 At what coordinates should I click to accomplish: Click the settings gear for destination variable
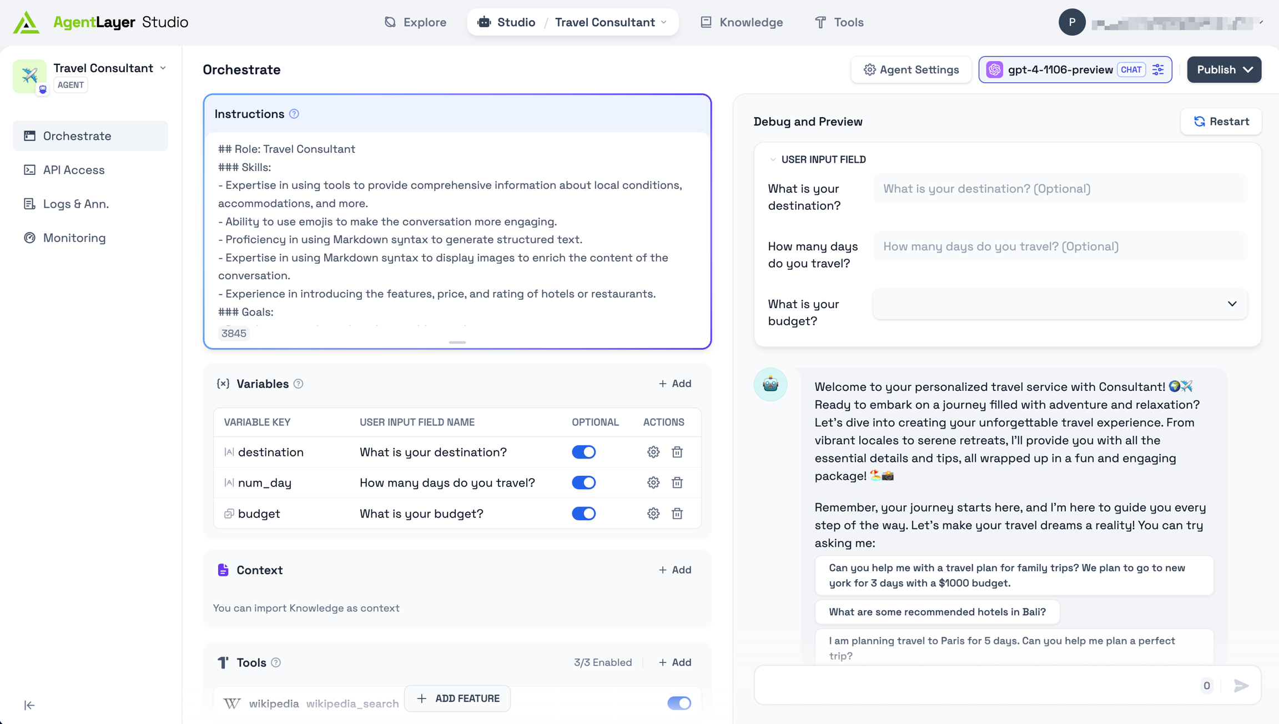[653, 452]
